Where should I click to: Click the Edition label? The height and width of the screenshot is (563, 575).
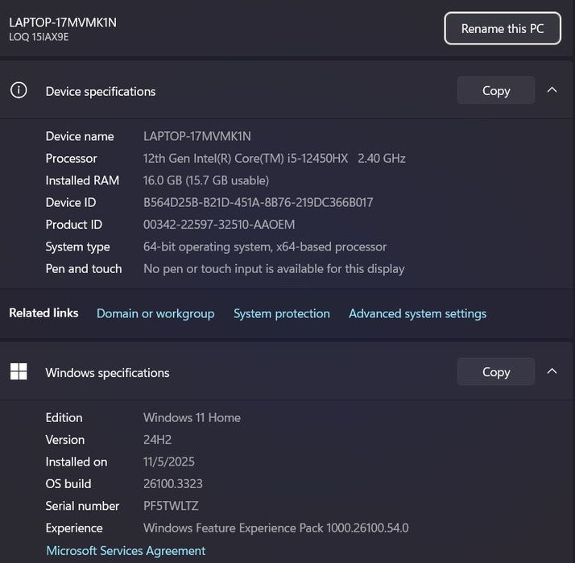64,418
